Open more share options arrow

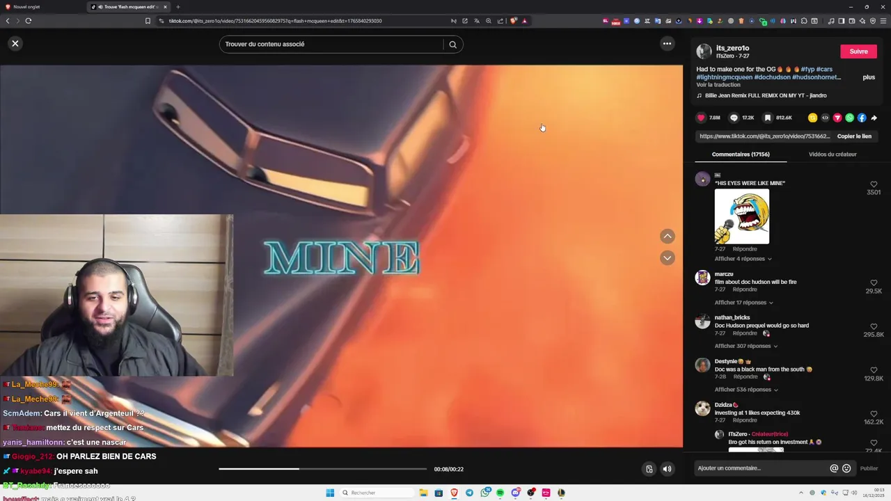pyautogui.click(x=874, y=118)
